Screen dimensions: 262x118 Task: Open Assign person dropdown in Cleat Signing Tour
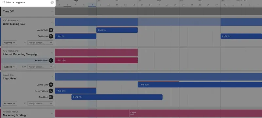[x=40, y=43]
